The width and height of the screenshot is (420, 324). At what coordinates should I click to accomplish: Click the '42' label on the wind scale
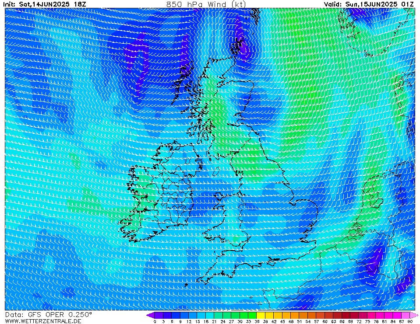pos(274,321)
